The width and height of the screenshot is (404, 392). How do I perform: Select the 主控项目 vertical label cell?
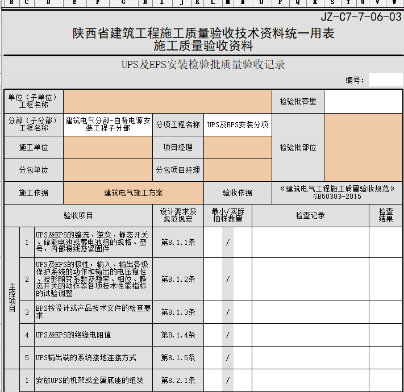point(12,298)
